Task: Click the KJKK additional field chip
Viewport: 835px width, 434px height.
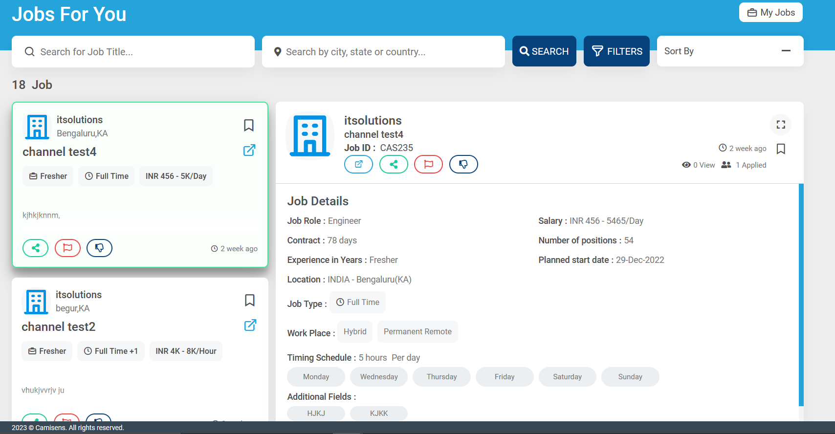Action: [379, 413]
